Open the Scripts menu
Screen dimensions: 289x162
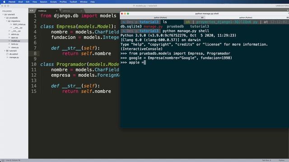[53, 2]
